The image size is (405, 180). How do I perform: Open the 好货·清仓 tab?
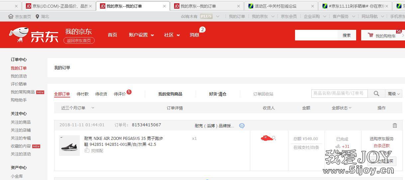(x=218, y=94)
